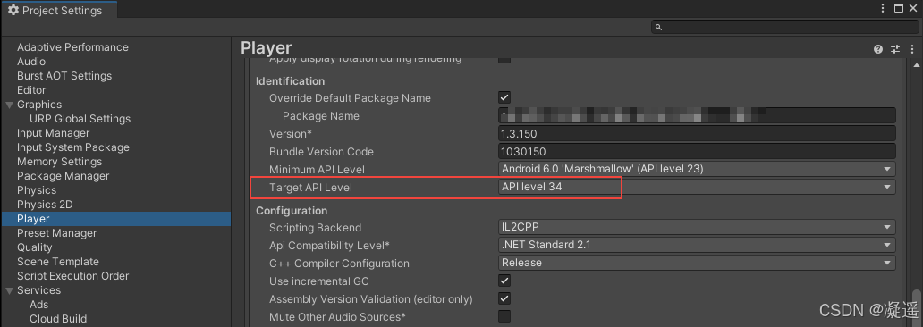Open Player help documentation icon
This screenshot has width=923, height=327.
pos(878,49)
